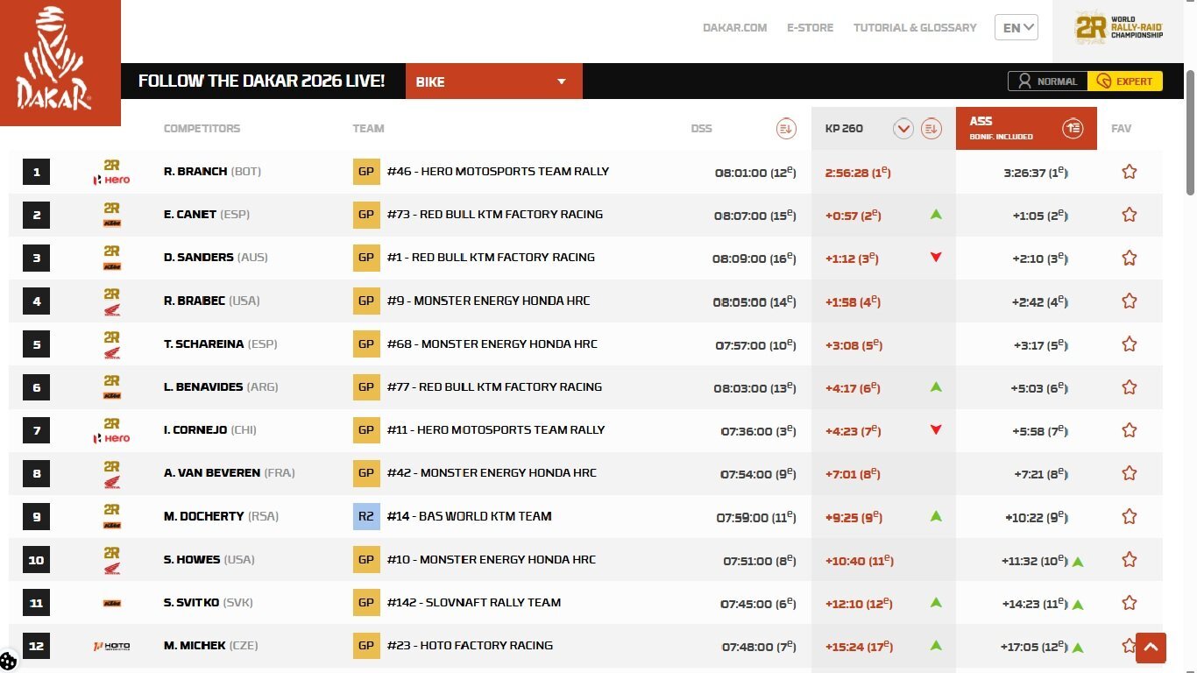
Task: Click ASS time 3:26:37 (1E)
Action: click(x=1036, y=173)
